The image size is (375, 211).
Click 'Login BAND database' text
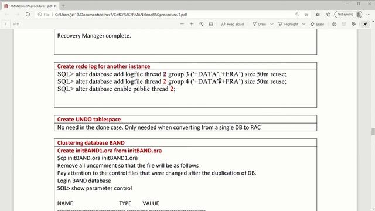[x=84, y=181]
